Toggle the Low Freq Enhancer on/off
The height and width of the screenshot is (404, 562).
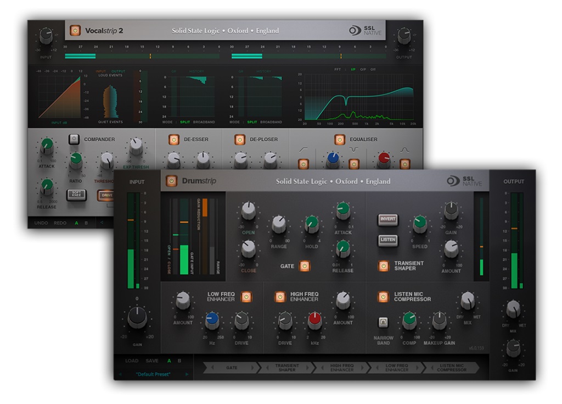(x=246, y=297)
